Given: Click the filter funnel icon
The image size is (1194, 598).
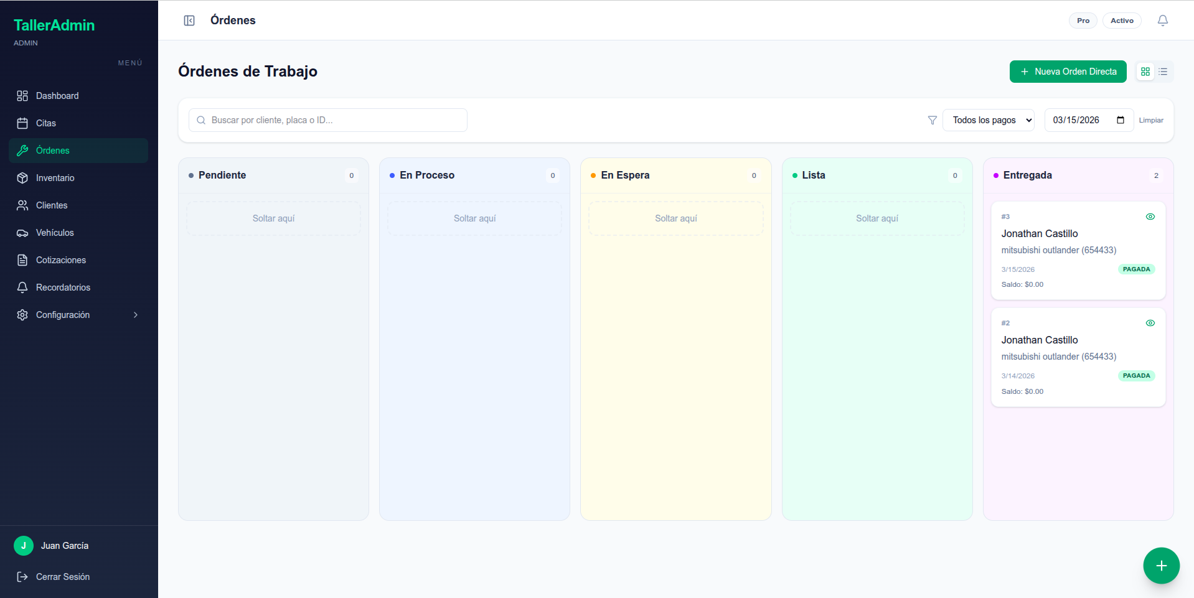Looking at the screenshot, I should coord(932,120).
